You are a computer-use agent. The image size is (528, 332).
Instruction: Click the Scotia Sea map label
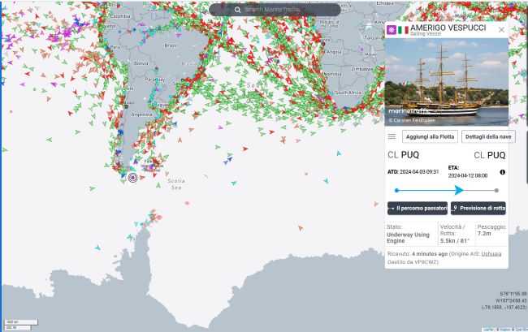pos(176,184)
